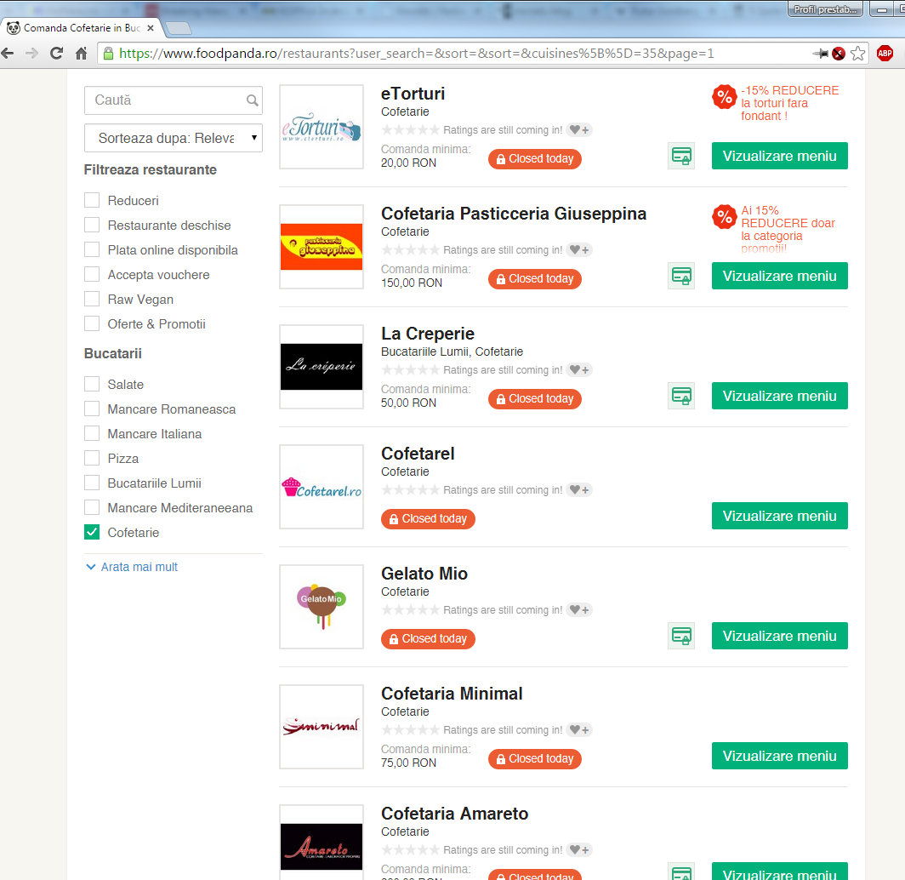Viewport: 905px width, 880px height.
Task: Check the Mancare Italiana cuisine
Action: tap(92, 434)
